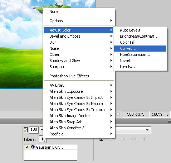171x163 pixels.
Task: Click the 500 x 375 canvas size button
Action: tap(136, 114)
